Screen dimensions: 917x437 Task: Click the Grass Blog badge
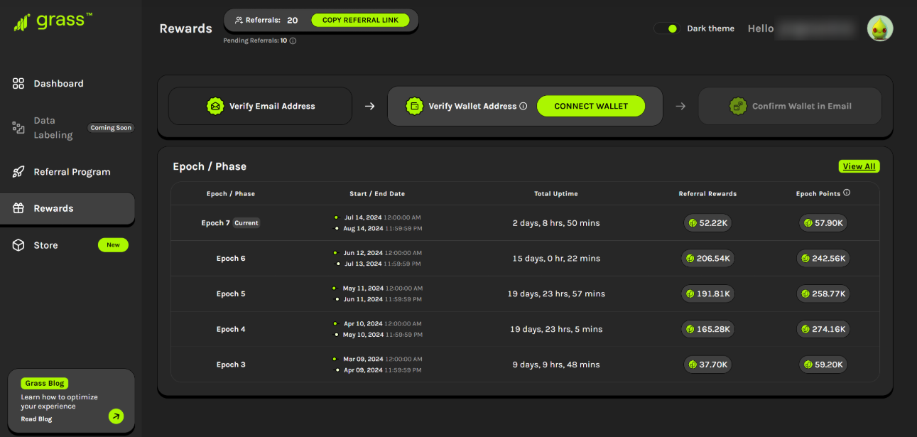(45, 383)
